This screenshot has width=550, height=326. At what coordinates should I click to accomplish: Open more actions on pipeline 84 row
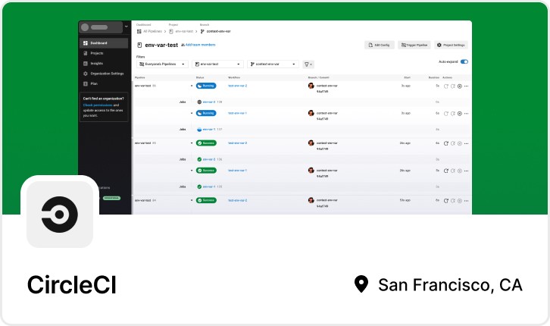[x=466, y=201]
